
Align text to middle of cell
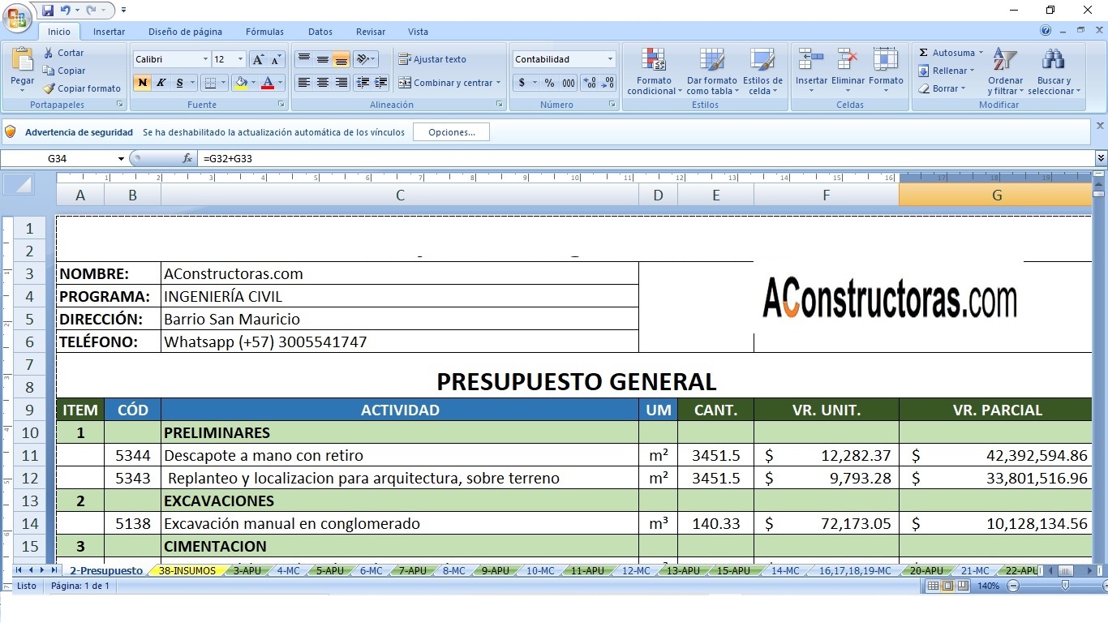[x=322, y=59]
